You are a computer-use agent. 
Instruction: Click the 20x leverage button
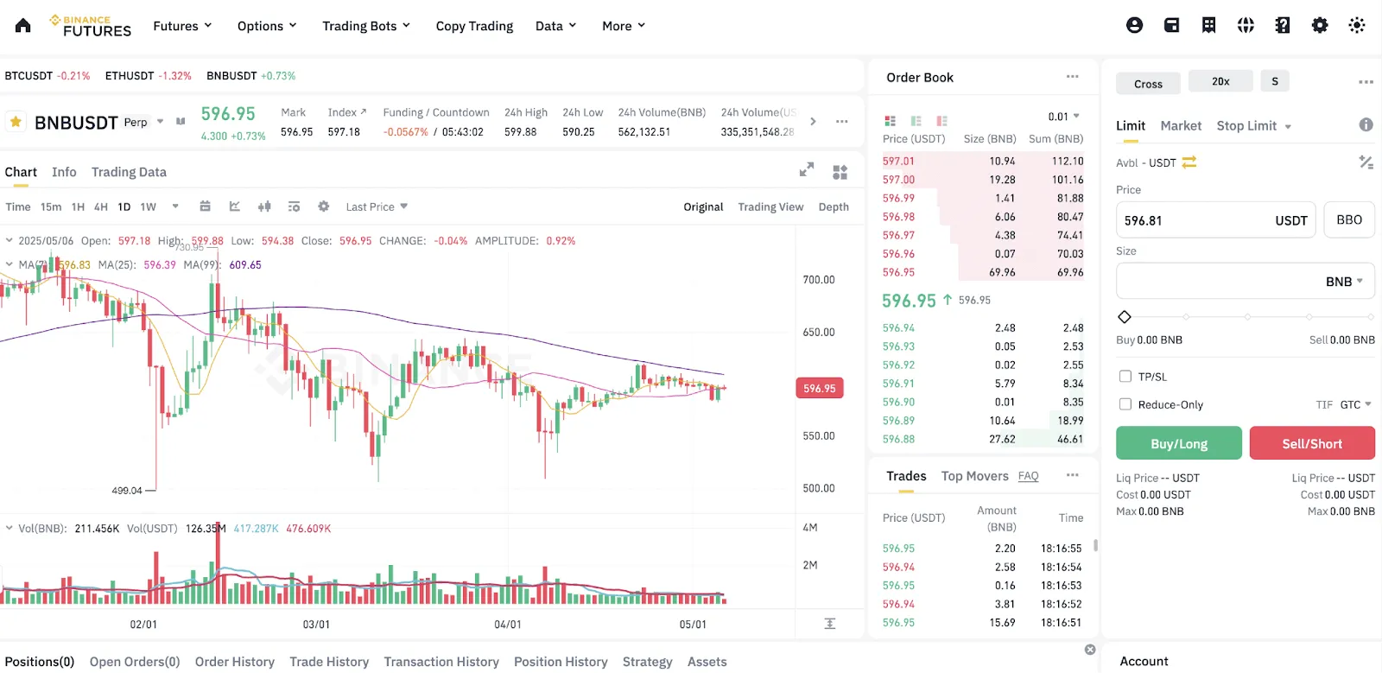(x=1220, y=81)
